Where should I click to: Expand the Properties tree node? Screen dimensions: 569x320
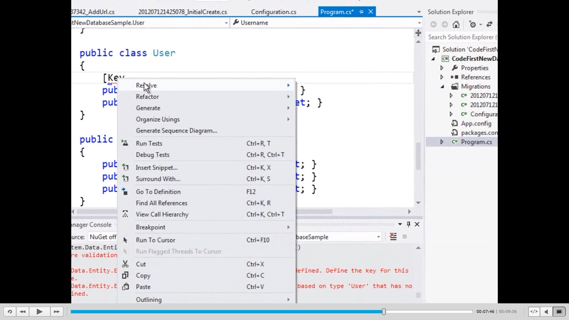pos(442,68)
